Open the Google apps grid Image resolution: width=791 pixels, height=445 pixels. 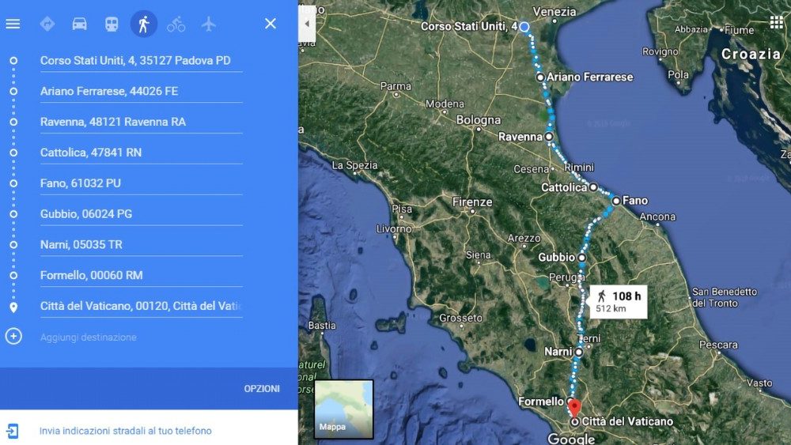click(776, 23)
